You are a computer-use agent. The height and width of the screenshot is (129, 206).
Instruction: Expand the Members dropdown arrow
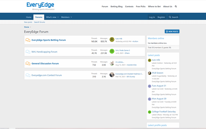[71, 17]
